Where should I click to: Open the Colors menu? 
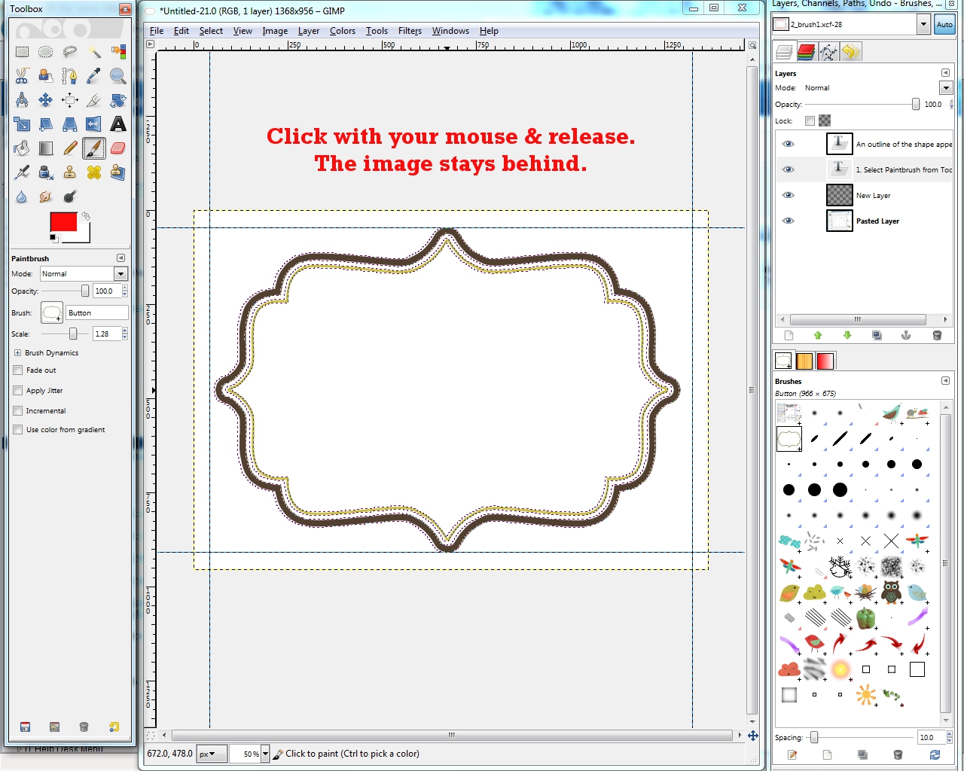click(x=343, y=31)
